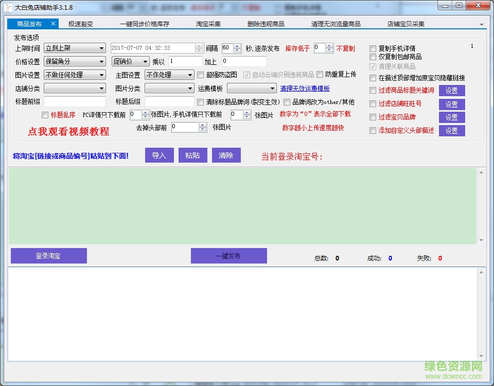494x386 pixels.
Task: Toggle the 标题乱序 checkbox
Action: tap(45, 115)
